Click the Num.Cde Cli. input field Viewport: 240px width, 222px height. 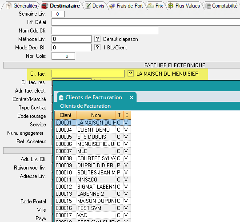(105, 31)
